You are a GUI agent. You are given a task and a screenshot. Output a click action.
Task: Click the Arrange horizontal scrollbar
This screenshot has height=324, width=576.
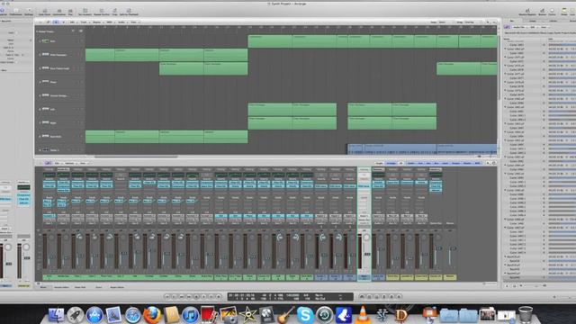pyautogui.click(x=136, y=157)
